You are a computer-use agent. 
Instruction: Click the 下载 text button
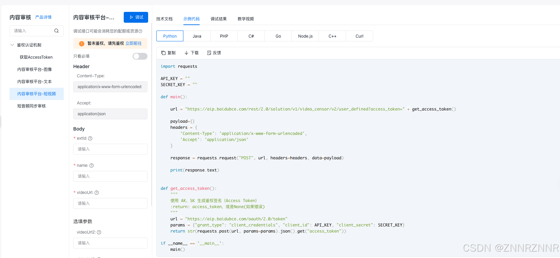coord(195,53)
